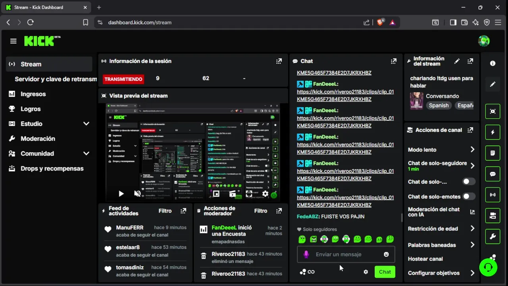Screen dimensions: 508x286
Task: Open Filtro in Feed de actividades
Action: [x=165, y=211]
